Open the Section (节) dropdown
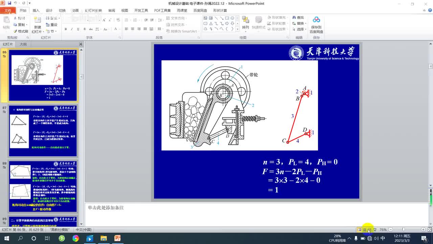 pyautogui.click(x=52, y=31)
